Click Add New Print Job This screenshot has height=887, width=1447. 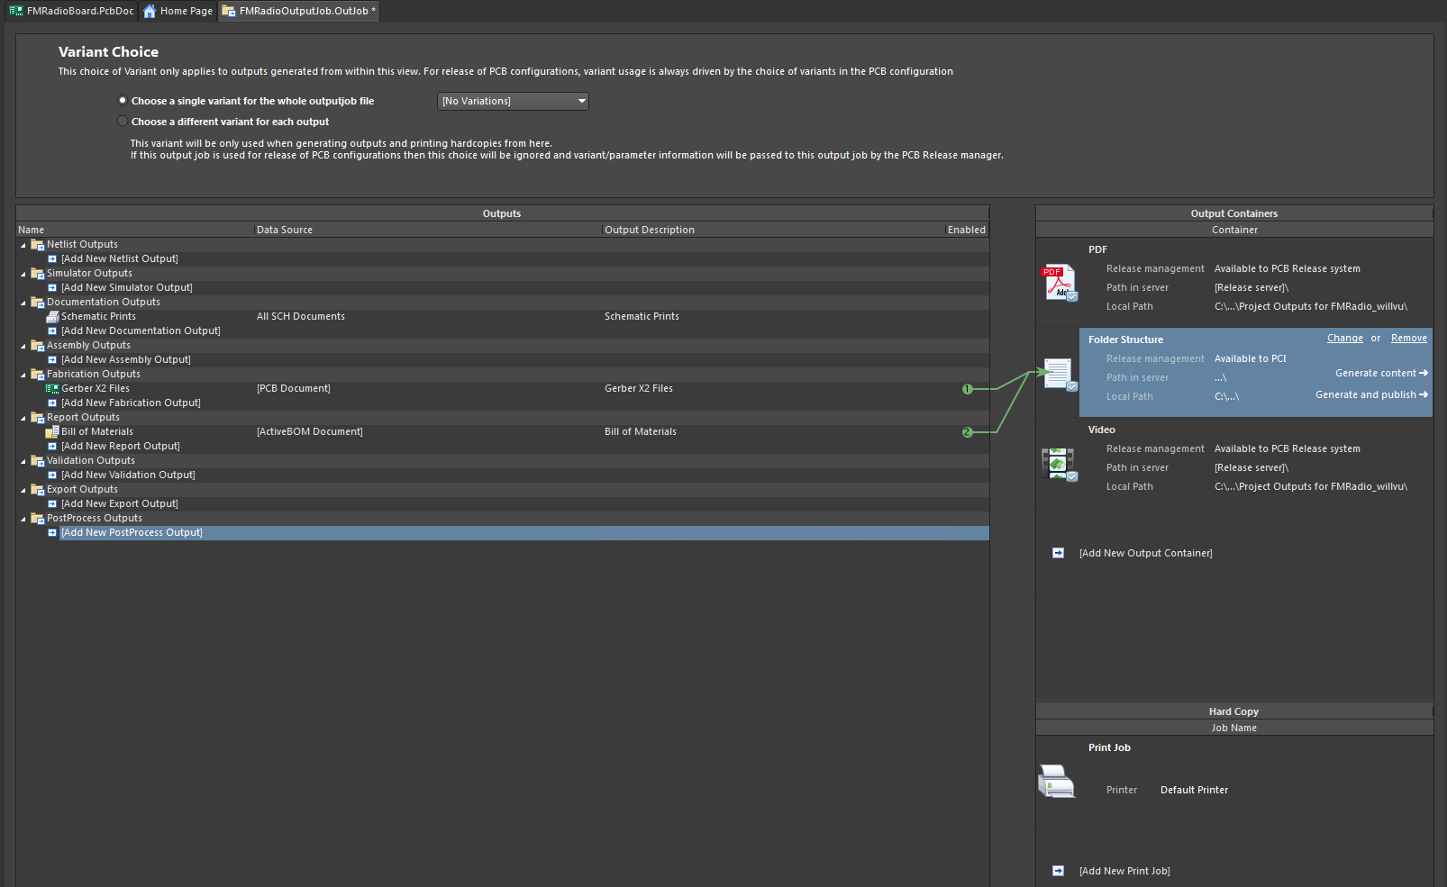click(1124, 871)
